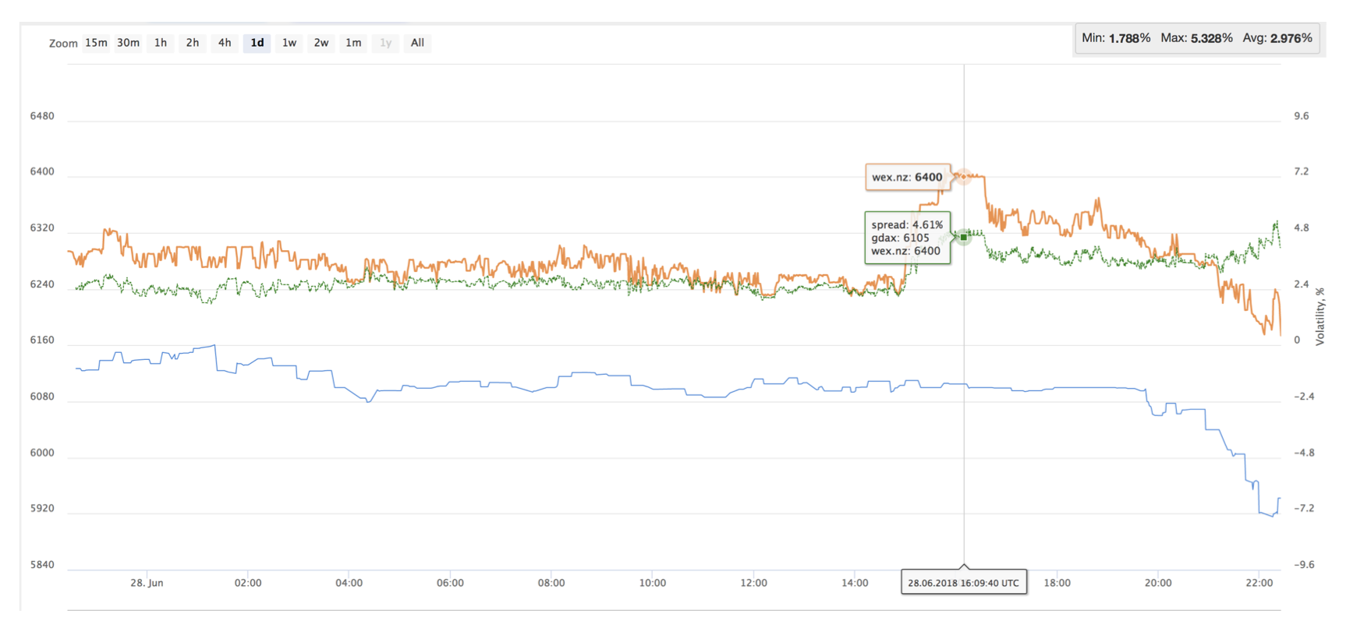This screenshot has height=628, width=1357.
Task: Click the Min Max Avg stats box
Action: click(x=1197, y=38)
